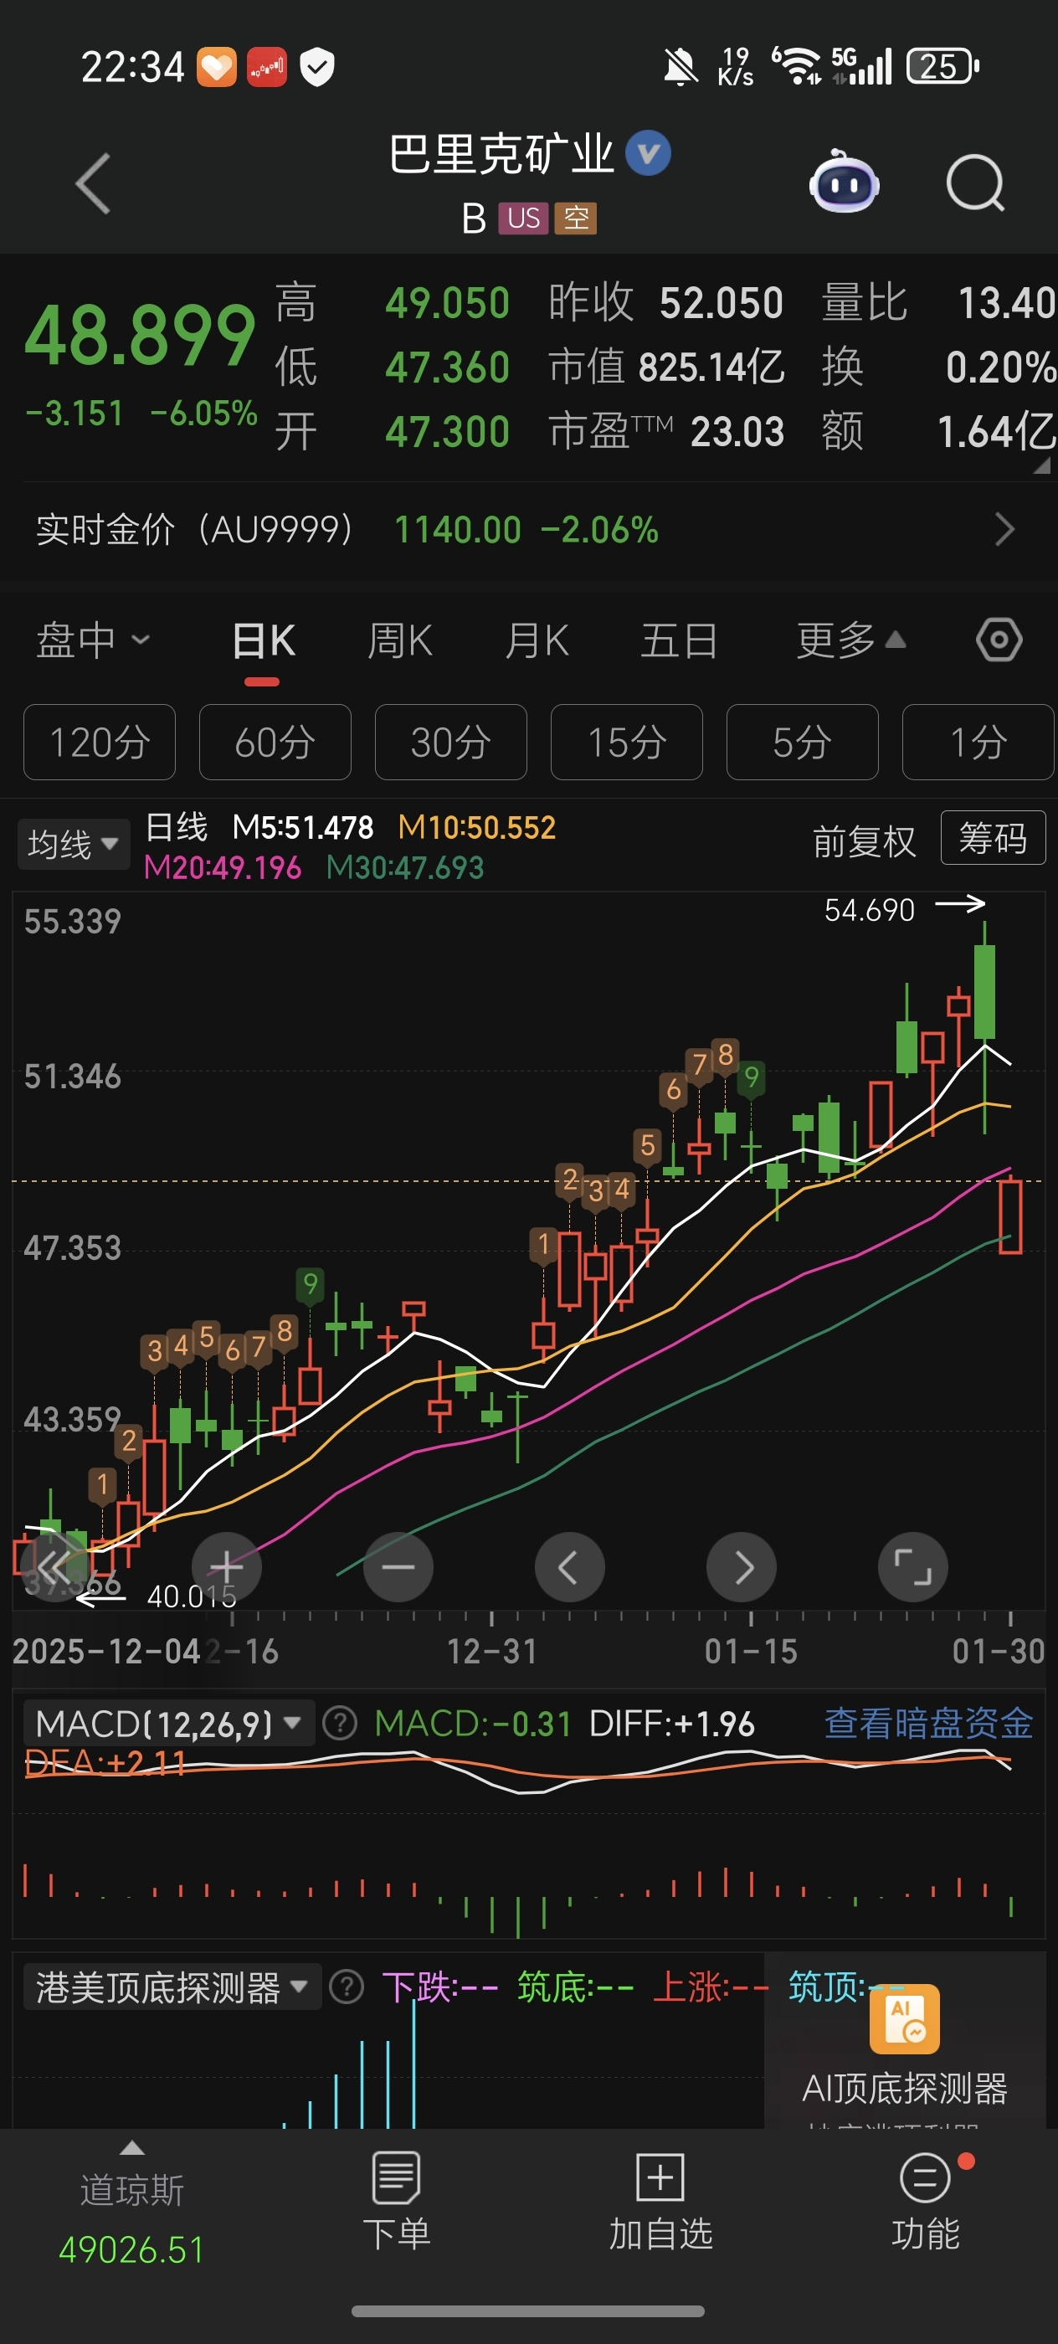The width and height of the screenshot is (1058, 2344).
Task: Switch to 日K tab
Action: click(x=263, y=642)
